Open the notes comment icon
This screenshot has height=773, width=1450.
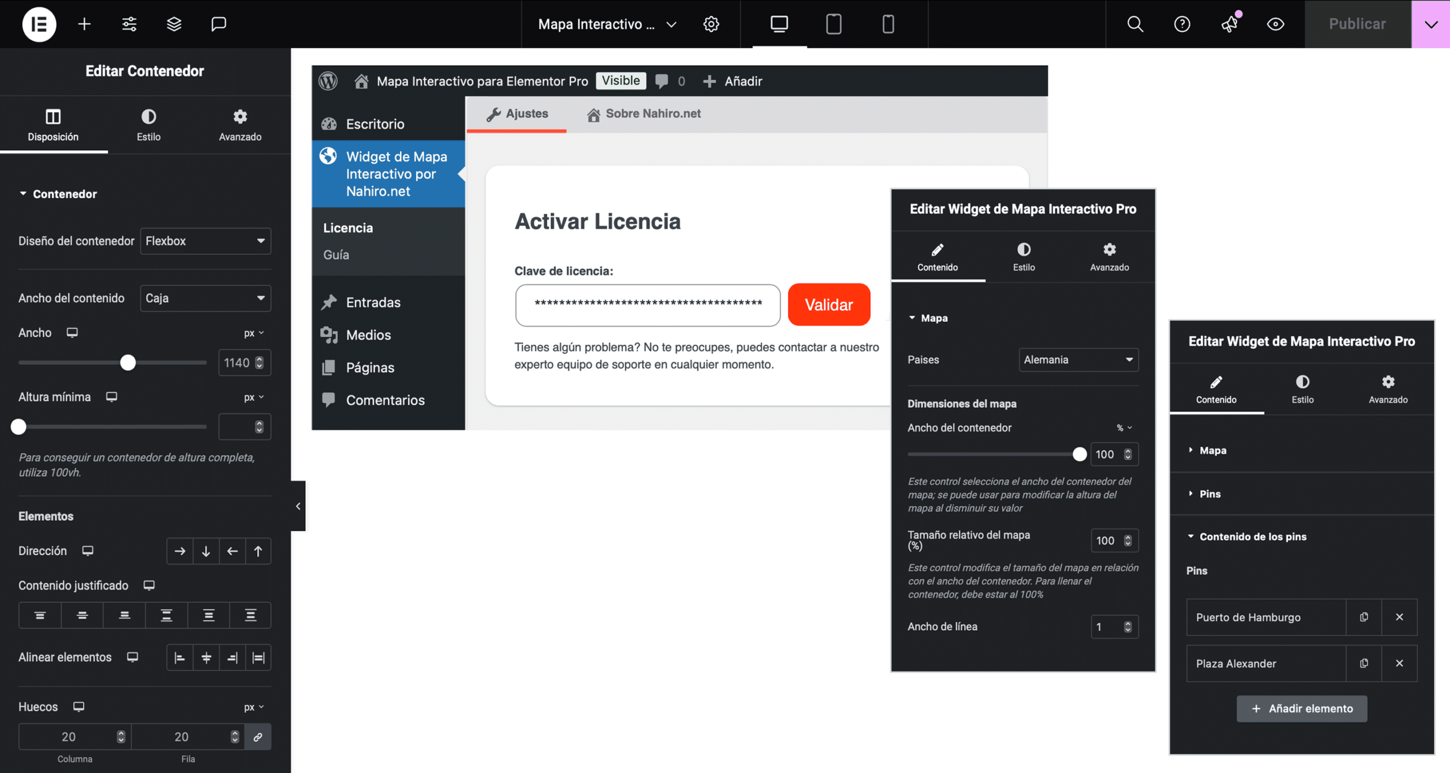click(219, 24)
